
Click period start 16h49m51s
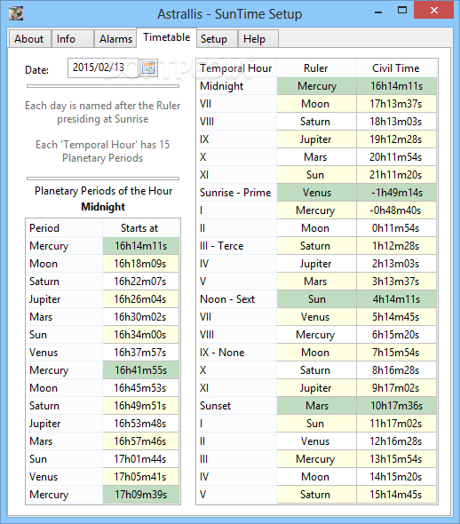(x=140, y=406)
